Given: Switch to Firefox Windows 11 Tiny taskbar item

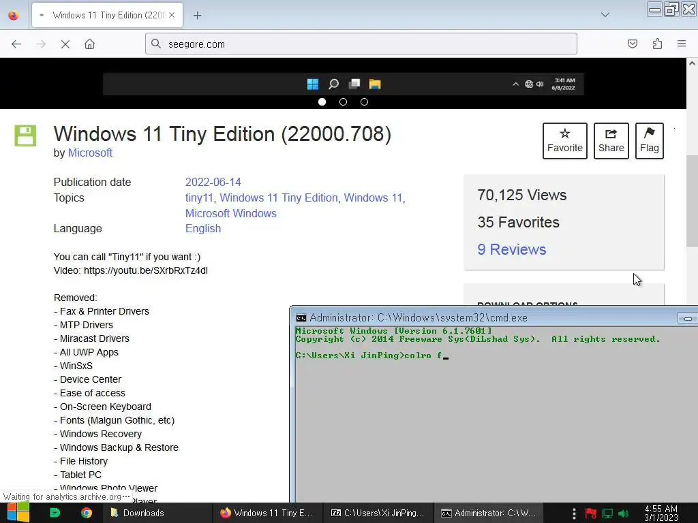Looking at the screenshot, I should coord(267,513).
